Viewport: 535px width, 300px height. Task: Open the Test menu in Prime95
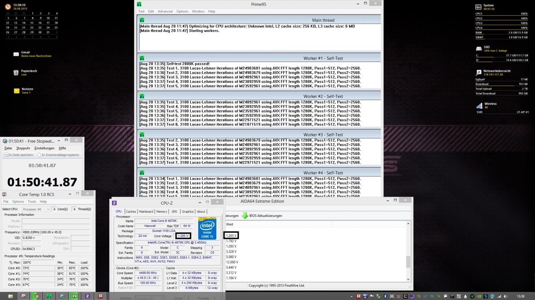click(x=141, y=11)
